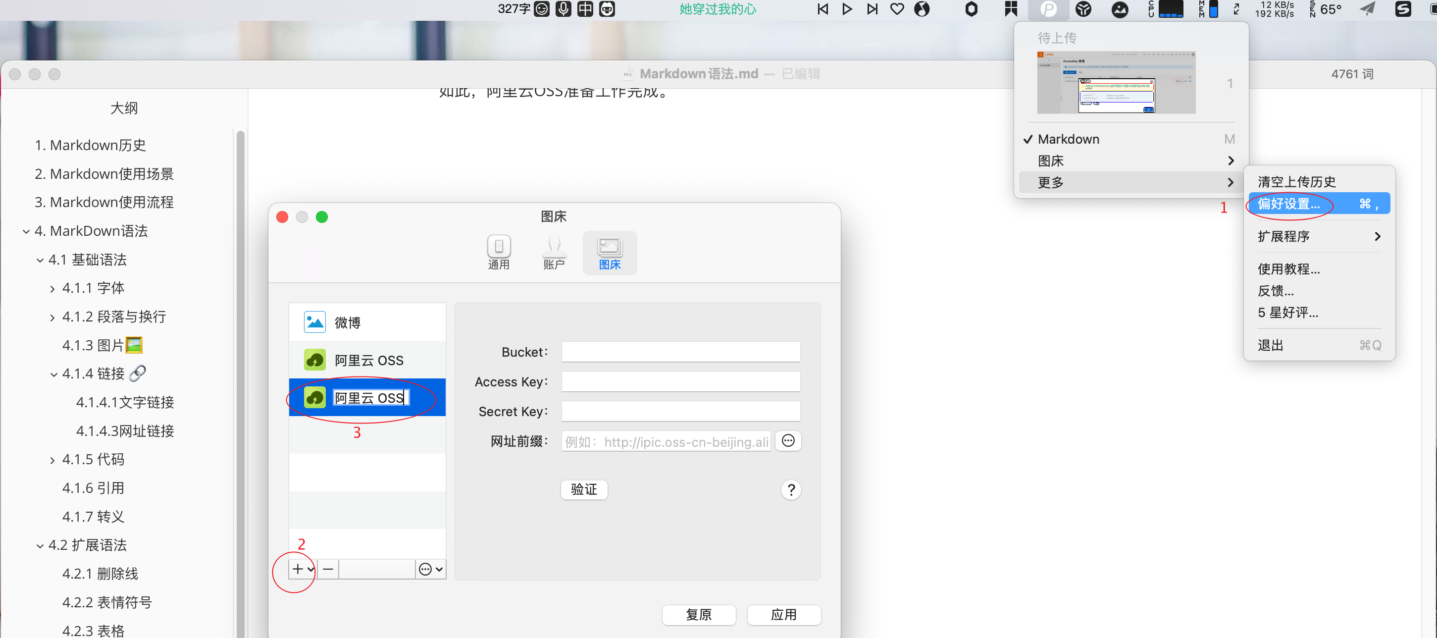Edit the highlighted 阿里云 OSS name field
Screen dimensions: 1437x638
[371, 397]
